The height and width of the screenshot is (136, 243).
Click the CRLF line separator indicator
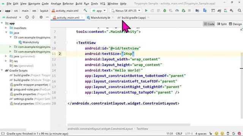pyautogui.click(x=179, y=133)
